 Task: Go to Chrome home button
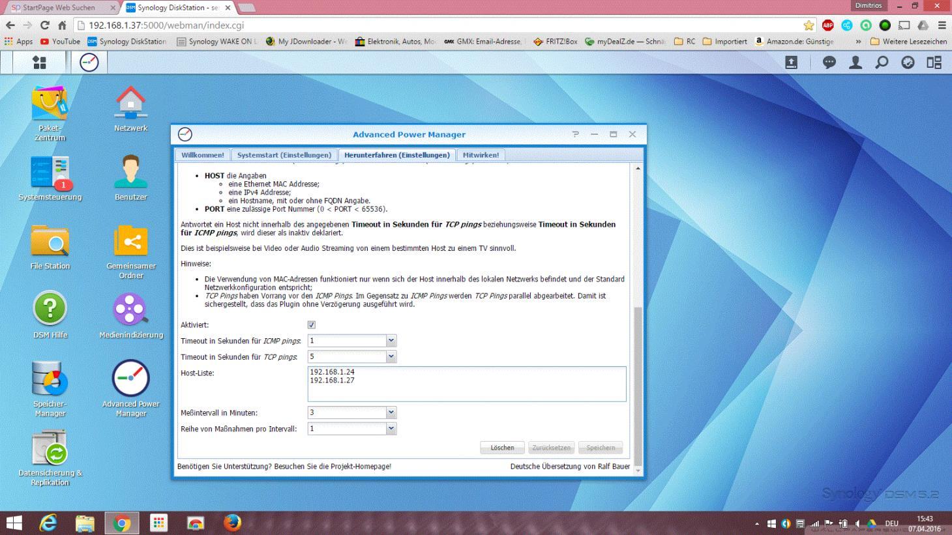(x=62, y=25)
